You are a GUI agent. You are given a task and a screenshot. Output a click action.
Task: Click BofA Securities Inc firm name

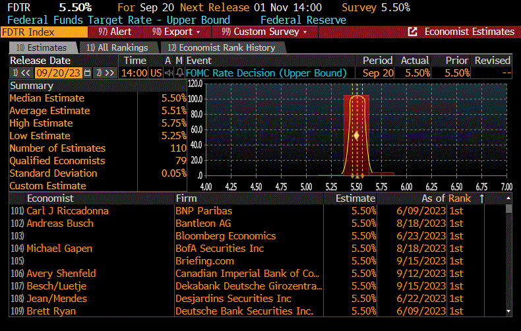click(x=220, y=249)
